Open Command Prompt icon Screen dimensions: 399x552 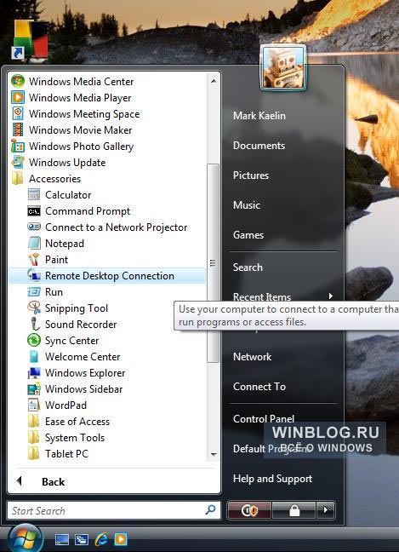(x=34, y=211)
